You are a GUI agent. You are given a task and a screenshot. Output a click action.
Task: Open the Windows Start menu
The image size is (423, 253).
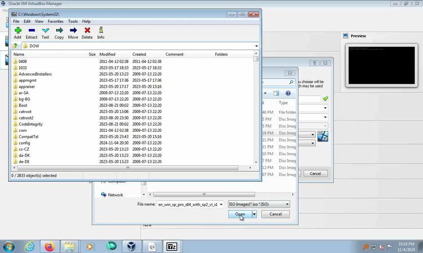[x=9, y=247]
